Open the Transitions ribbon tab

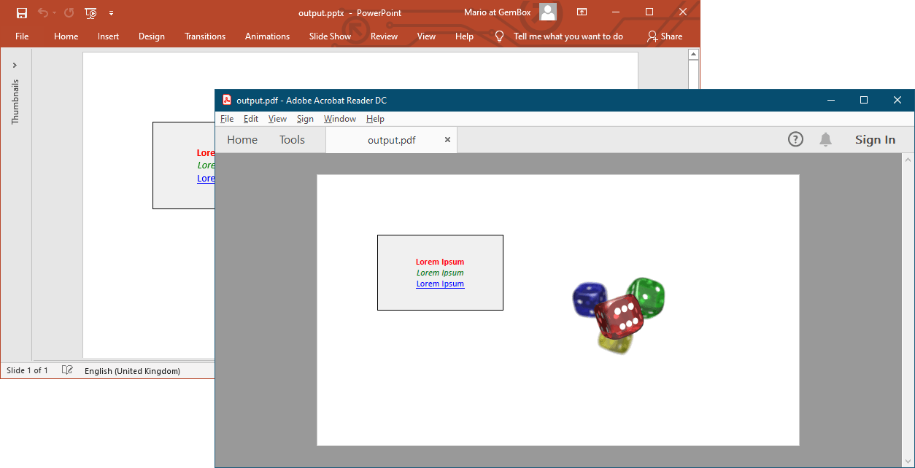pos(205,36)
